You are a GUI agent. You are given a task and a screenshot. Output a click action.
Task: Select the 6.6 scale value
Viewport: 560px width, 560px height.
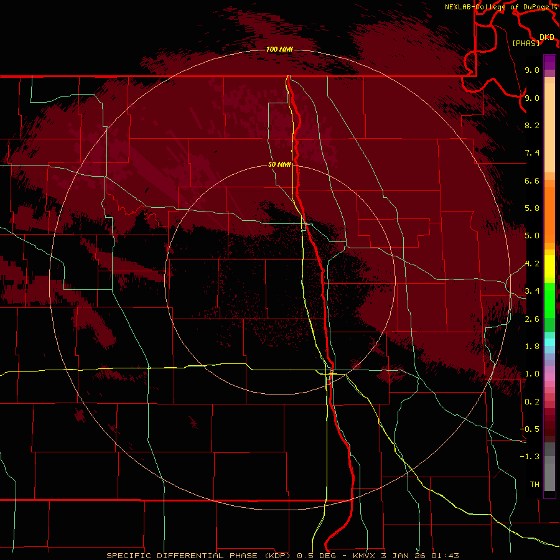click(x=532, y=180)
